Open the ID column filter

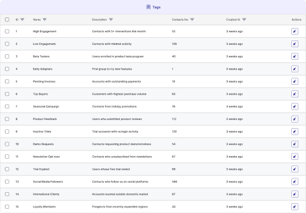click(22, 20)
